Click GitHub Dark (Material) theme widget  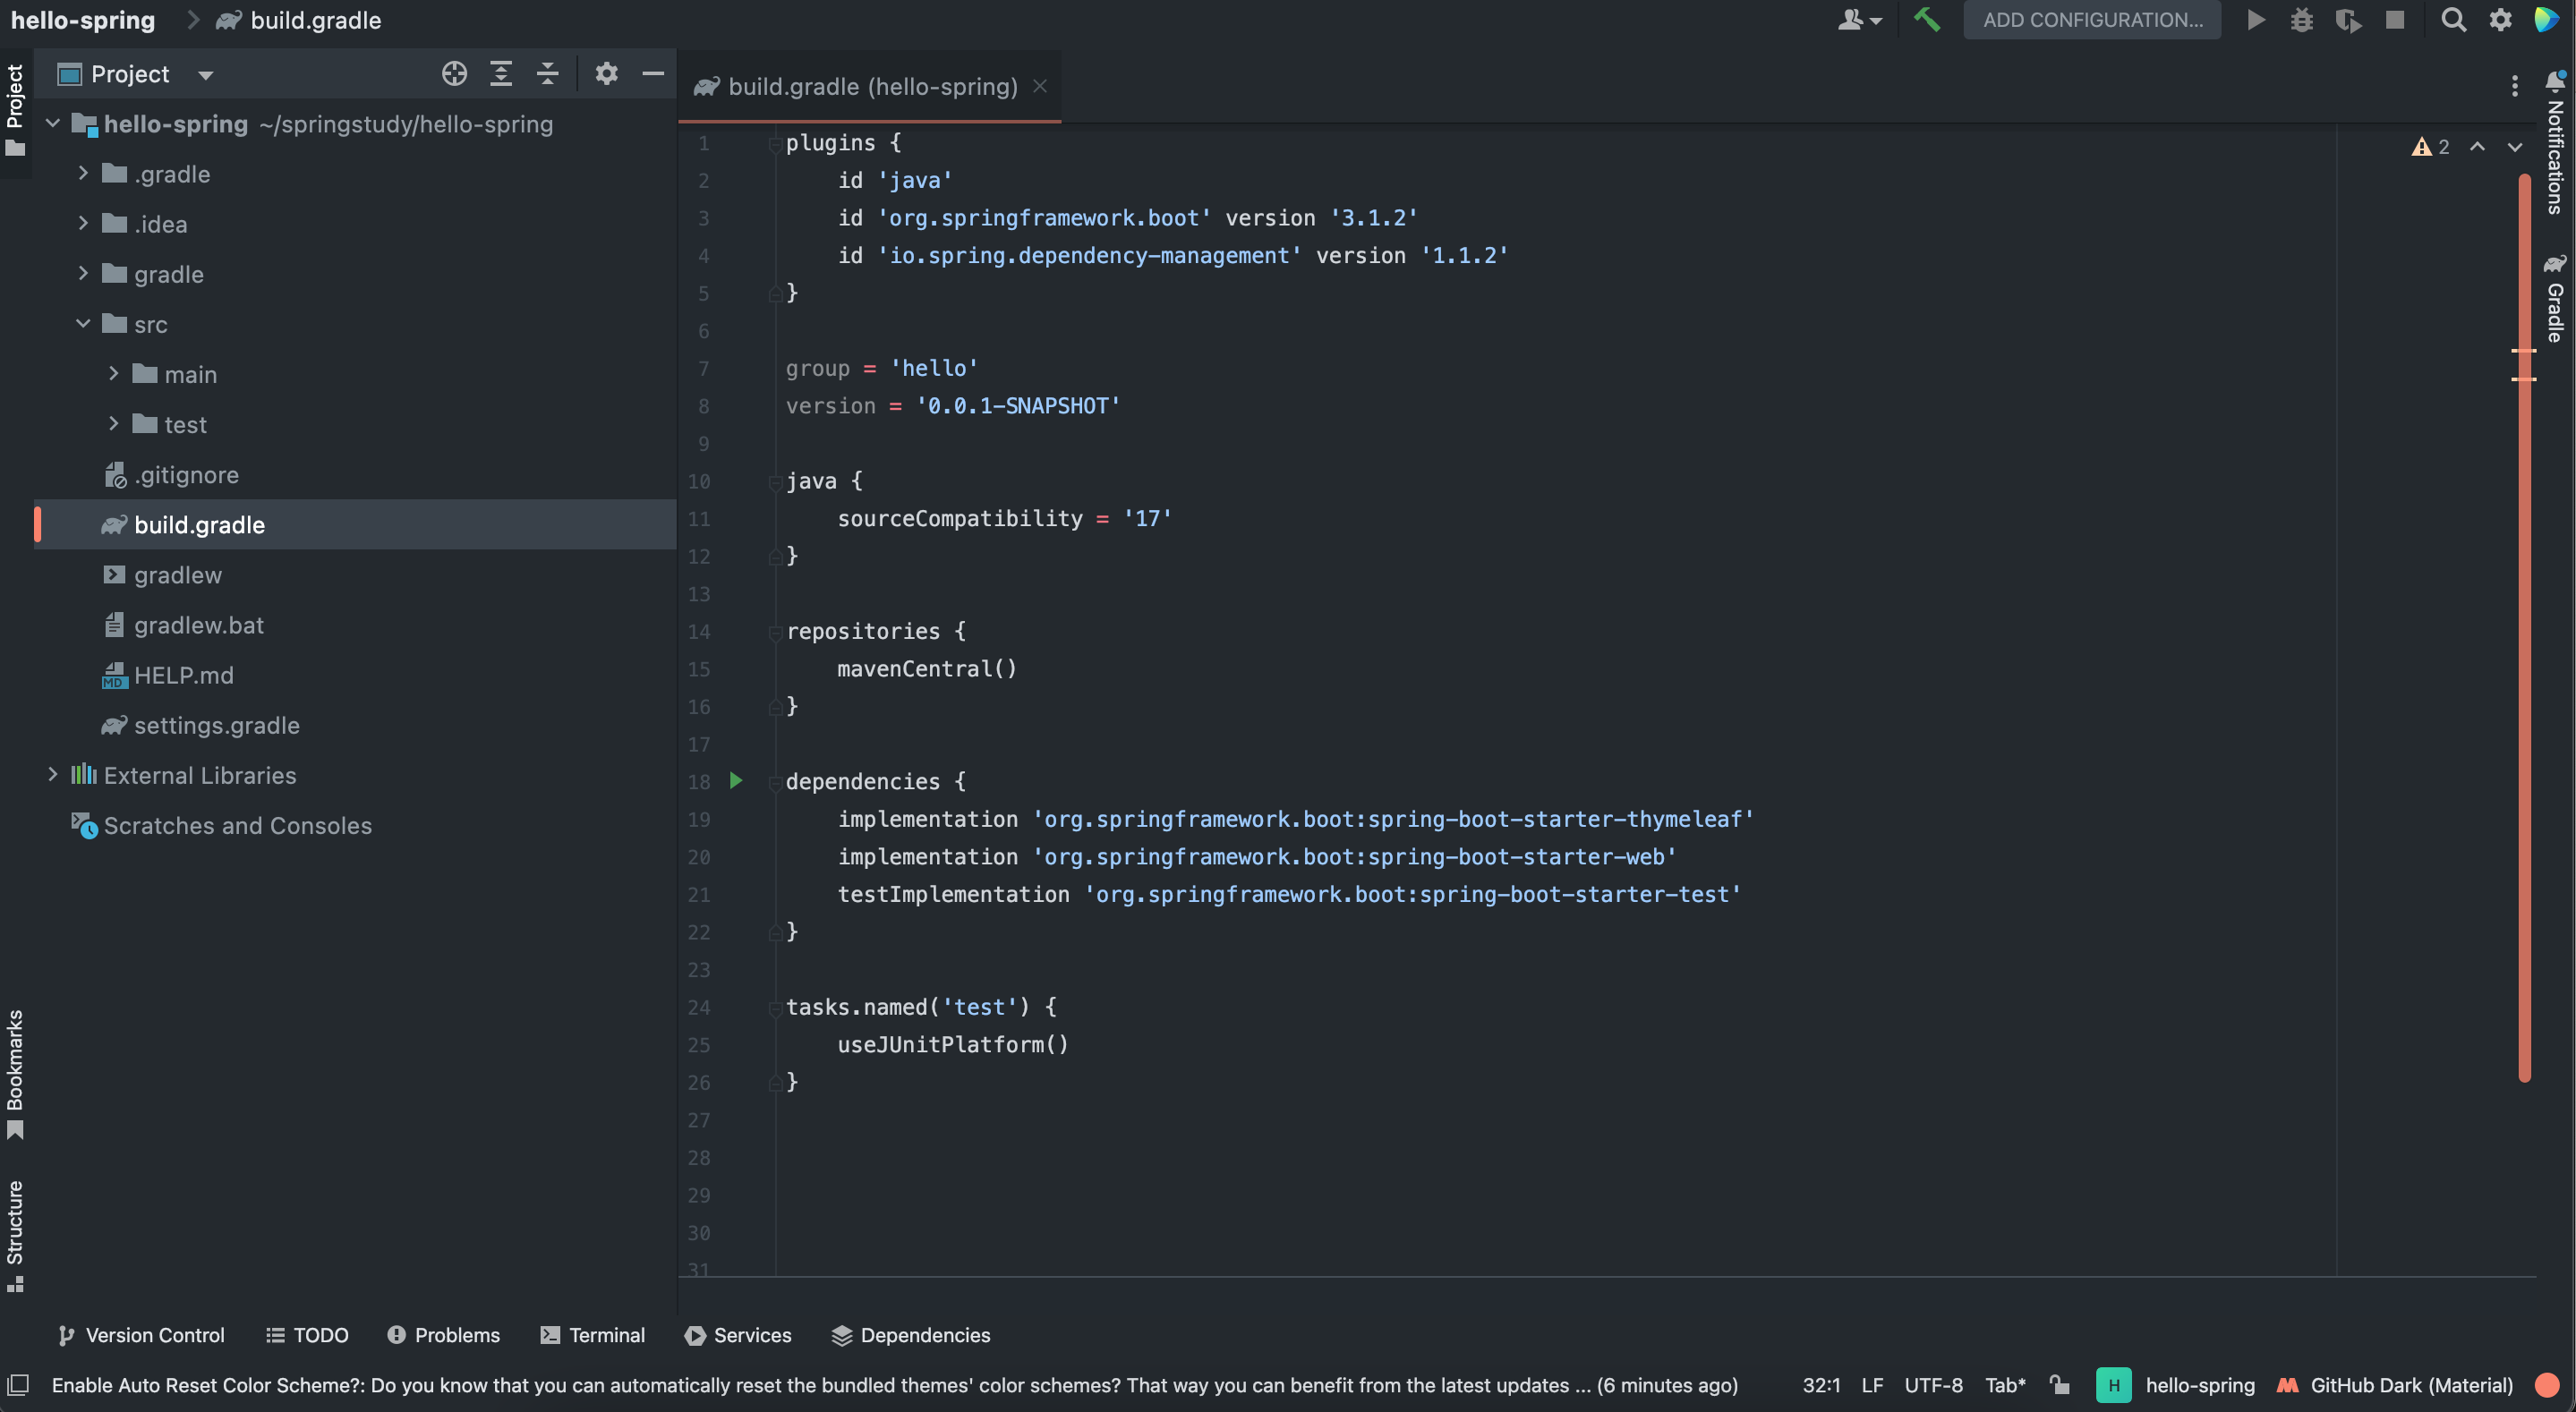[2394, 1385]
